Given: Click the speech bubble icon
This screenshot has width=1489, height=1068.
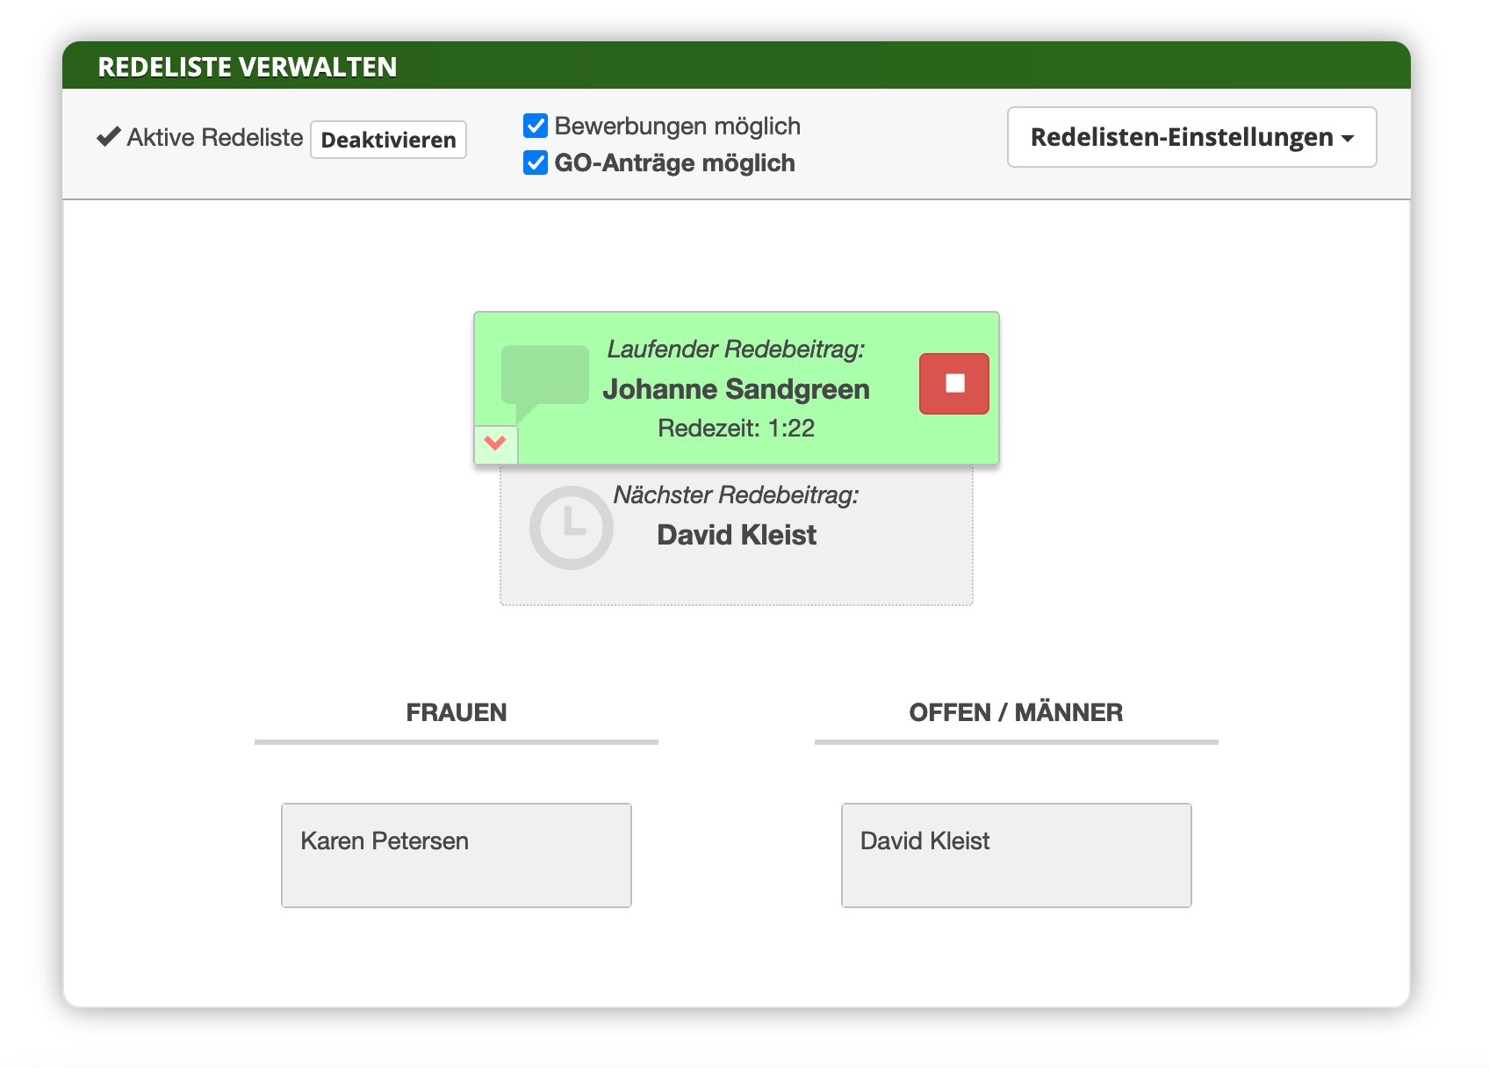Looking at the screenshot, I should click(x=544, y=378).
